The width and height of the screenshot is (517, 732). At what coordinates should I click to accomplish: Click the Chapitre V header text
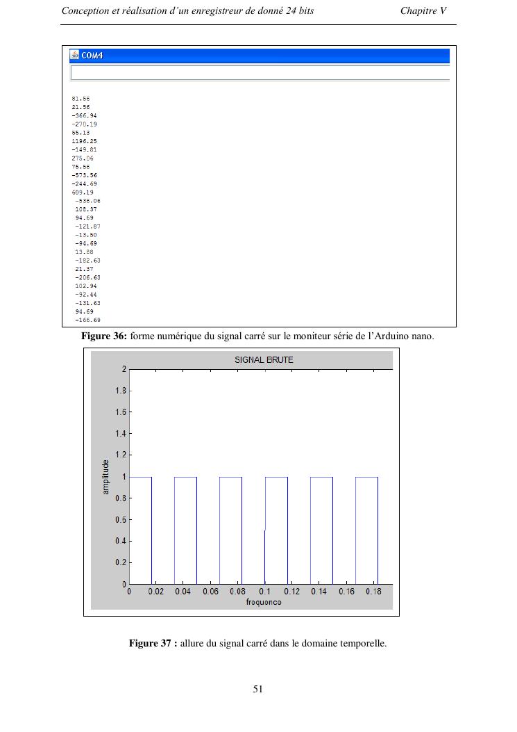coord(423,11)
